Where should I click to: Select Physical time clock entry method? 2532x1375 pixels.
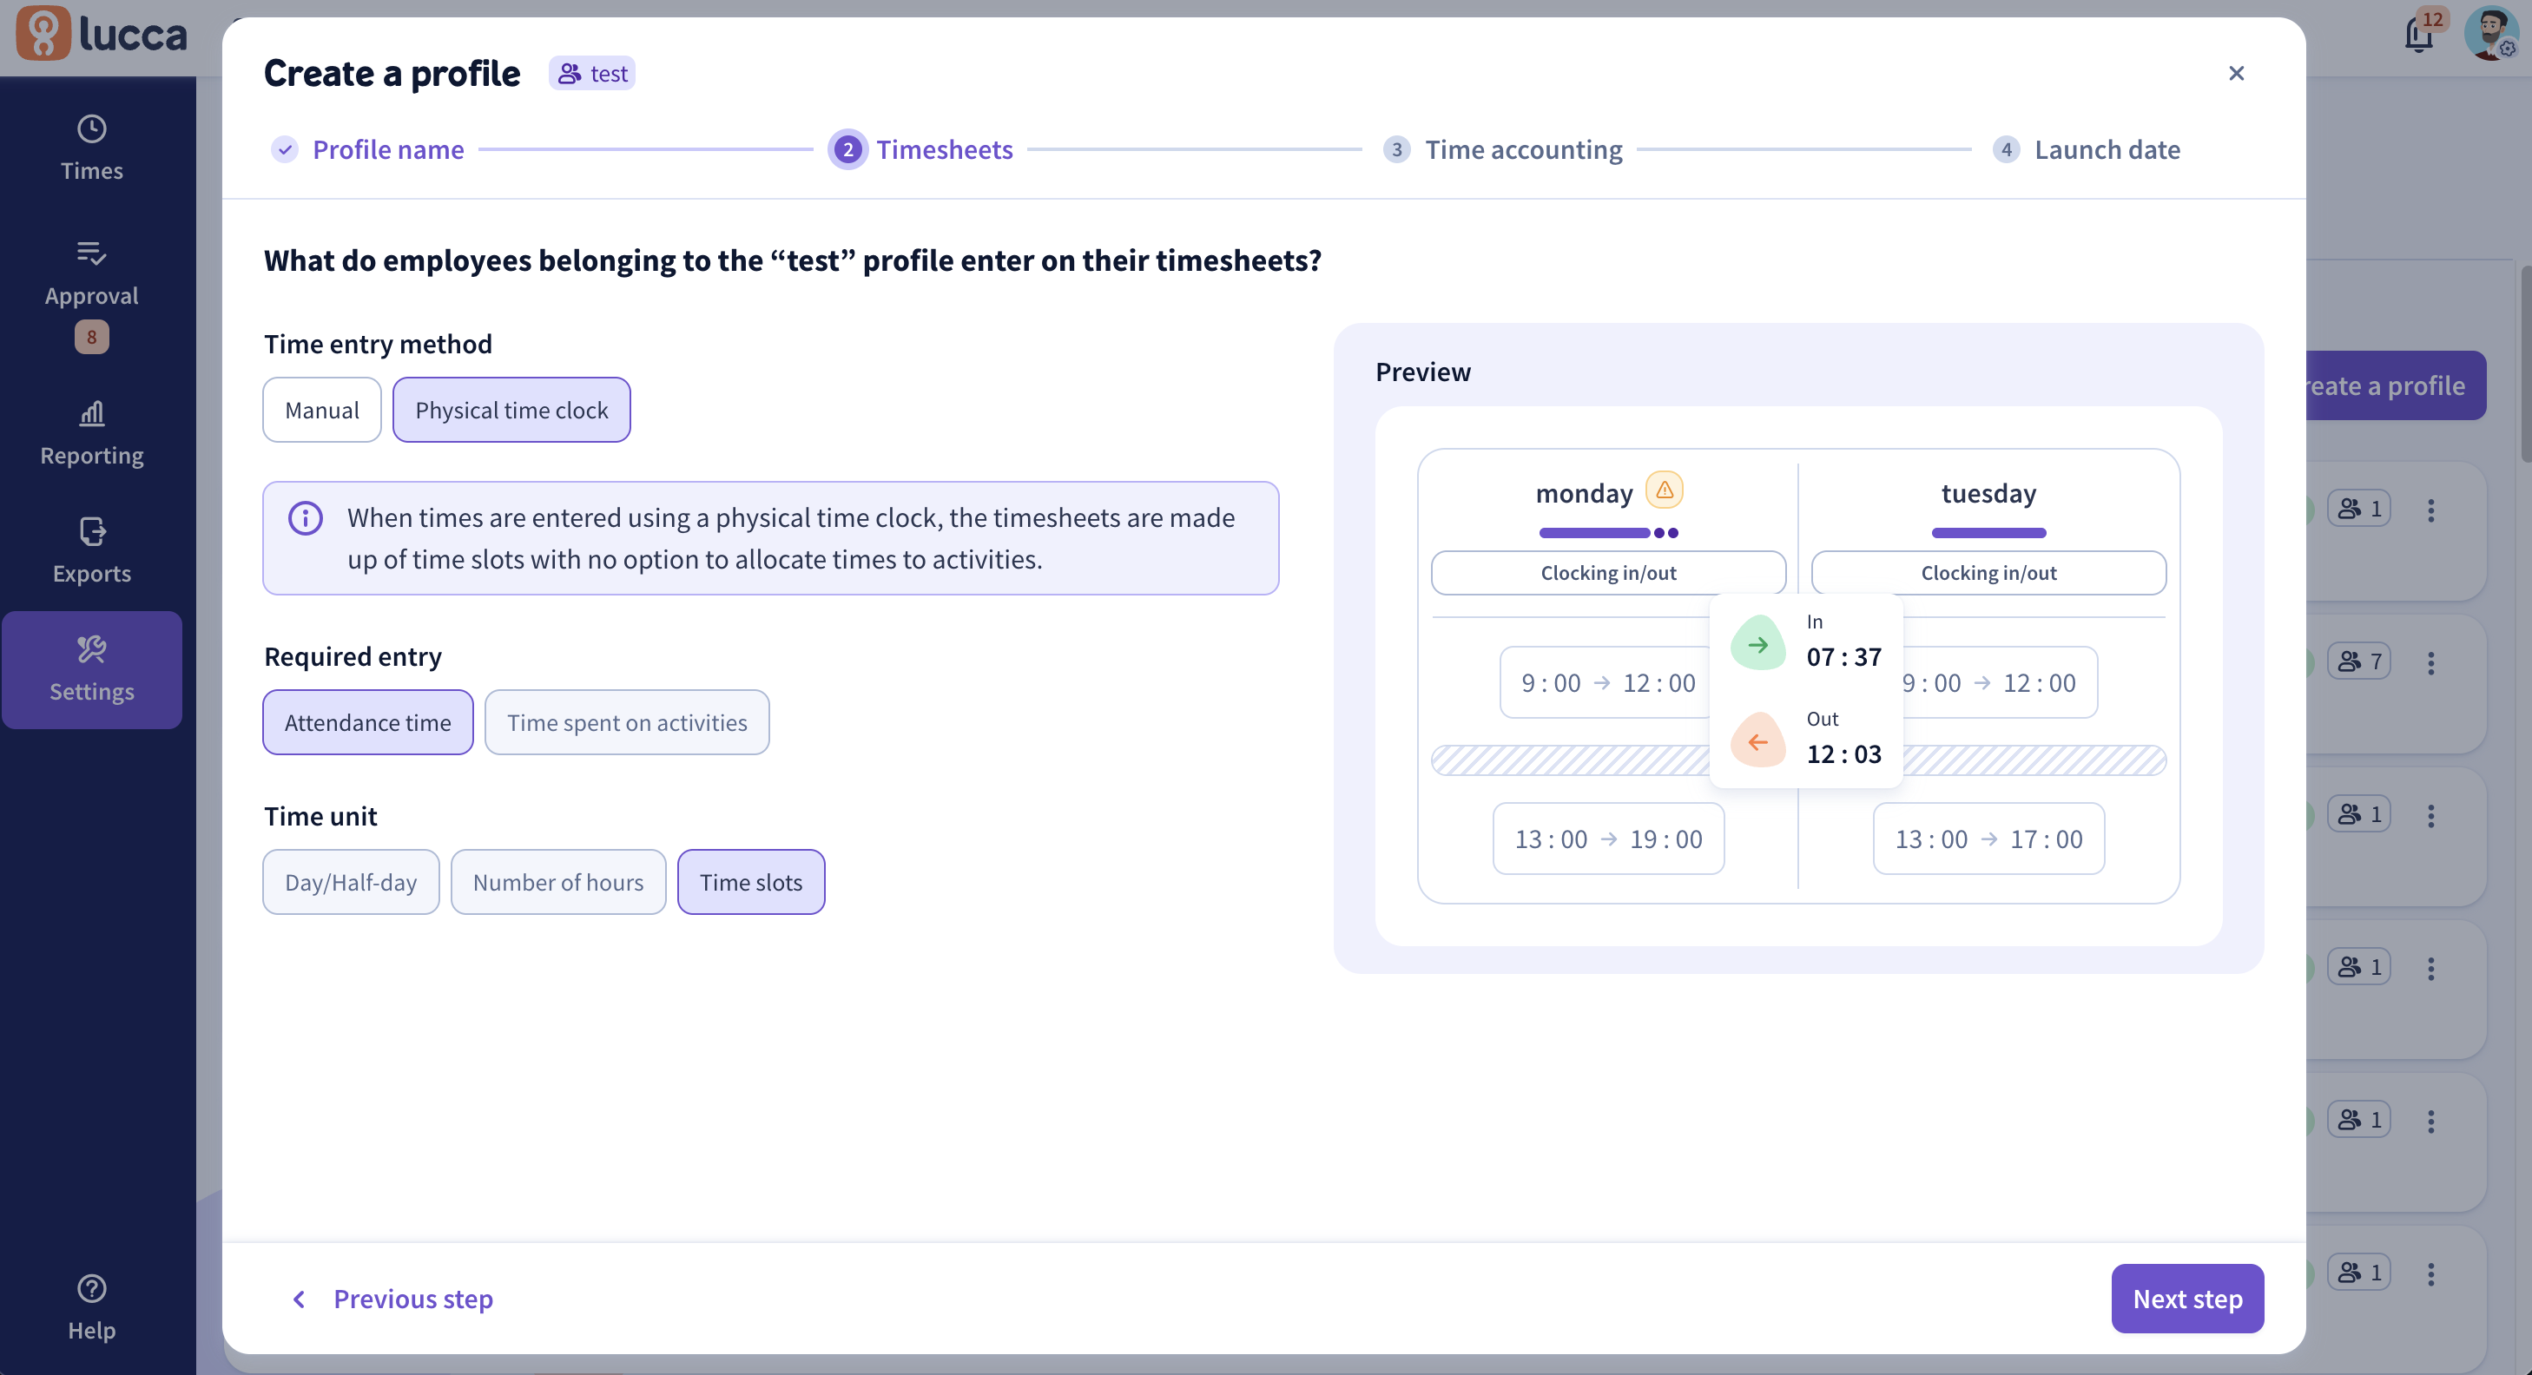pyautogui.click(x=511, y=410)
